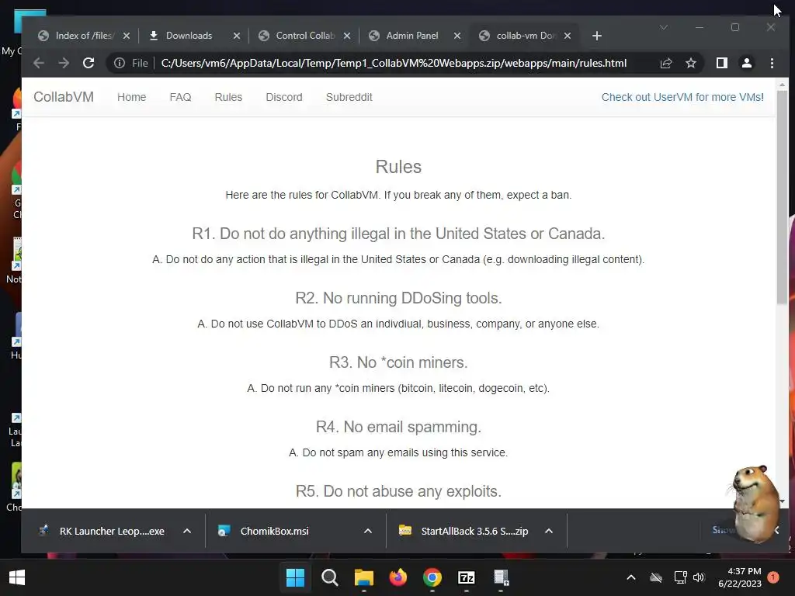Close the Downloads tab
This screenshot has width=795, height=596.
pyautogui.click(x=236, y=36)
